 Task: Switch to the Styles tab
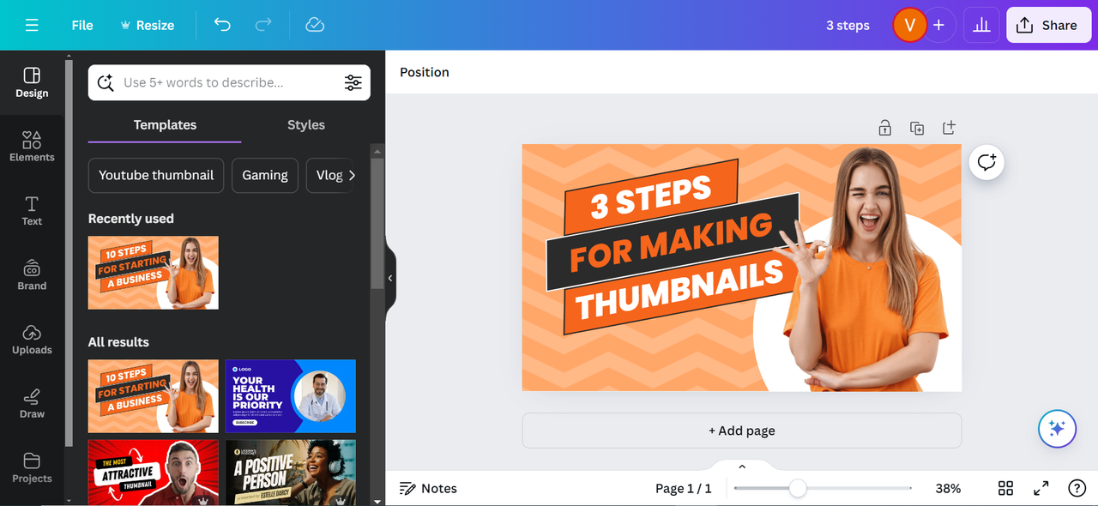[306, 125]
